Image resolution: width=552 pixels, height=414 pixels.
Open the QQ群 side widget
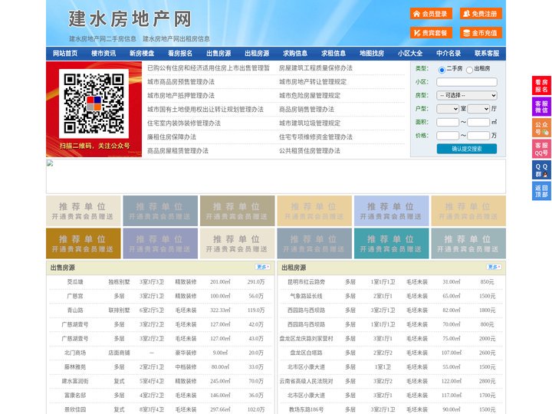tap(541, 170)
